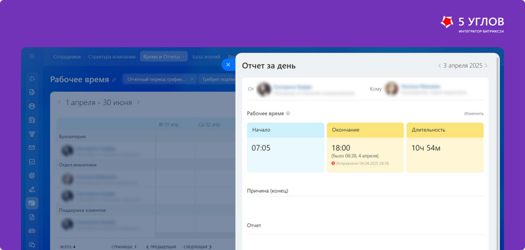
Task: Click the 07:05 start time value
Action: [261, 148]
